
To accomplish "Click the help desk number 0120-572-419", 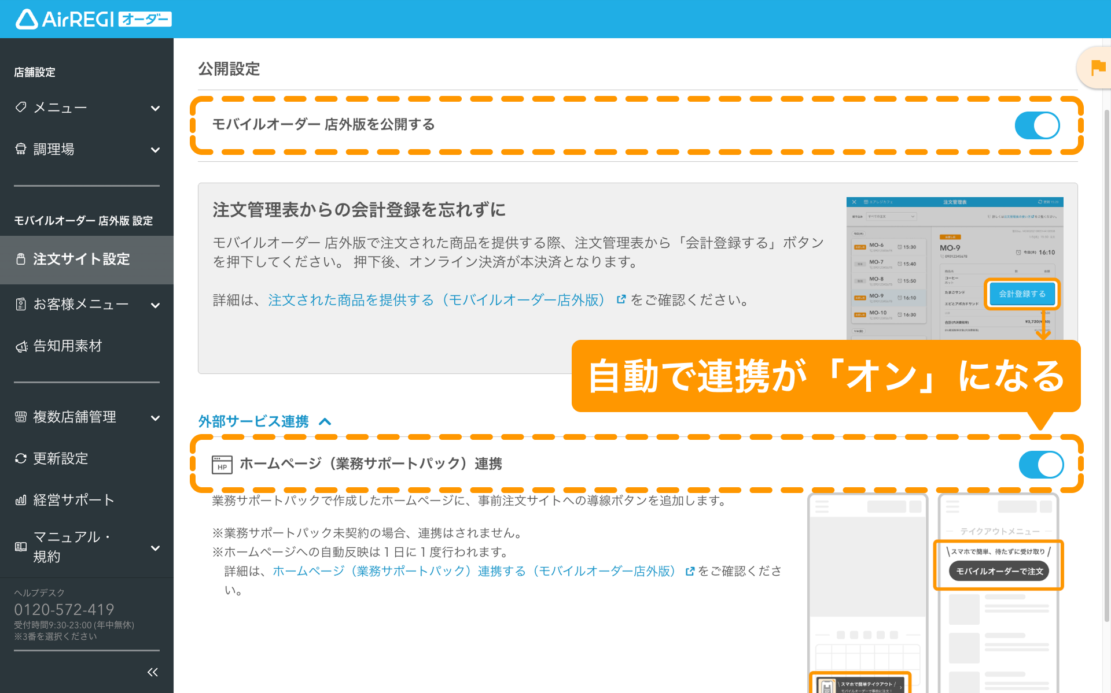I will point(64,609).
